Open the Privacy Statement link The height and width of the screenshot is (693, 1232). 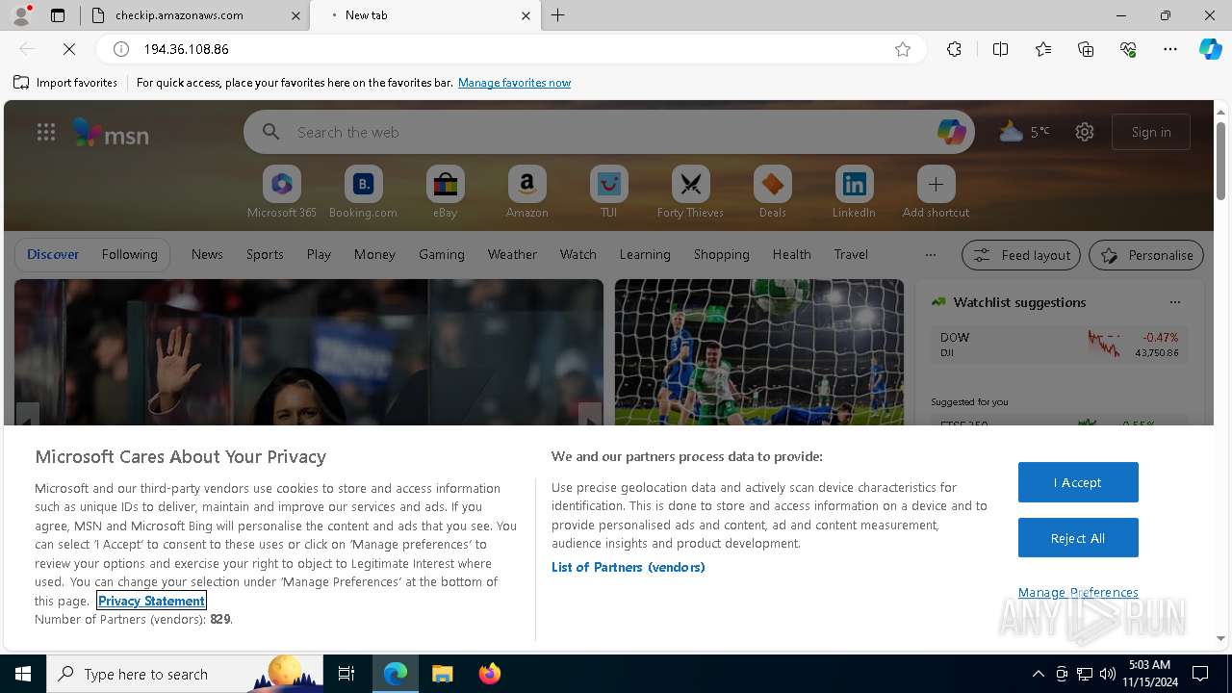pyautogui.click(x=151, y=601)
